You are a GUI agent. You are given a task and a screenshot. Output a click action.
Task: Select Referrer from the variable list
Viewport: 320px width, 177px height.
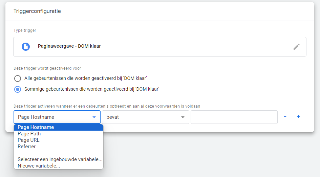tap(27, 147)
